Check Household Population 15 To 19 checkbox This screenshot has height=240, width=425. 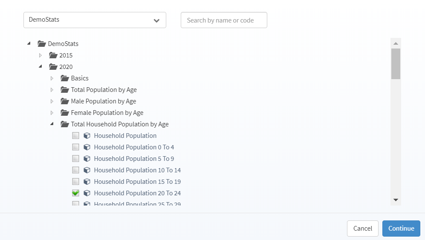pyautogui.click(x=75, y=182)
